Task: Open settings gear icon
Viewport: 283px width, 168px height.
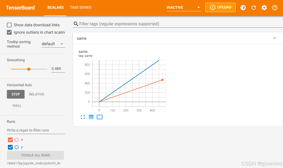Action: 264,8
